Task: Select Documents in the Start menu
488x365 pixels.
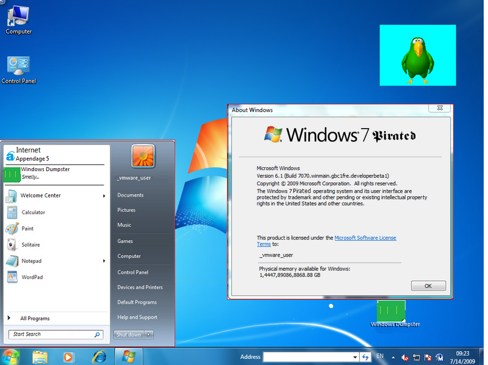Action: [x=131, y=194]
